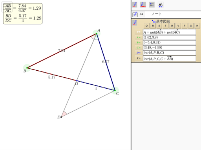201x150 pixels.
Task: Click the text resize tool icon
Action: pos(161,5)
